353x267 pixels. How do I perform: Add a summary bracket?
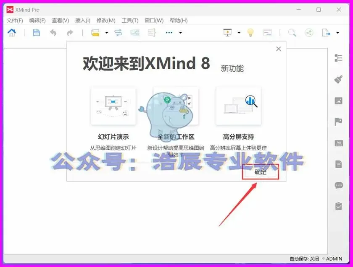click(x=152, y=33)
